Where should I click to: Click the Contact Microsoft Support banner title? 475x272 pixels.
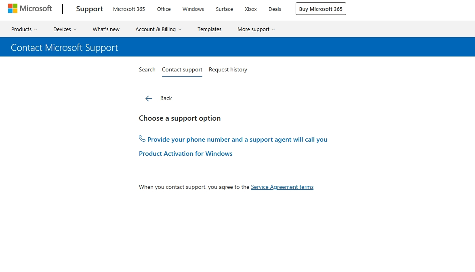tap(64, 48)
